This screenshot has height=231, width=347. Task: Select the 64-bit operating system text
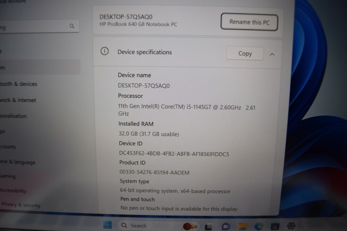(x=175, y=191)
